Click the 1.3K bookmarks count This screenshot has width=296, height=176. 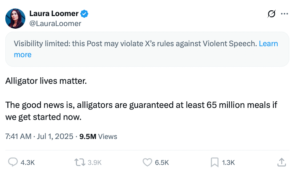pos(228,162)
